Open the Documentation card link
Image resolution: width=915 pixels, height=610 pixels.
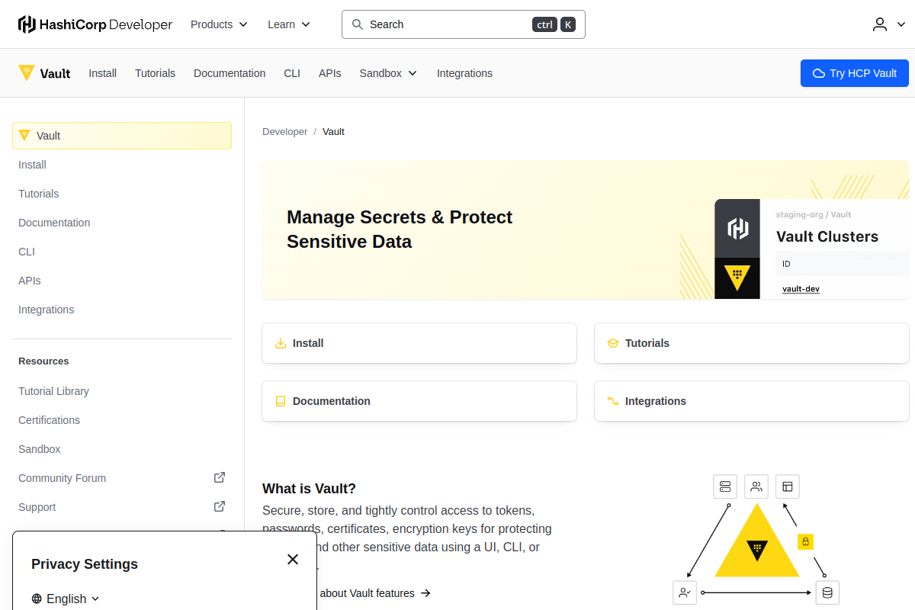point(419,401)
